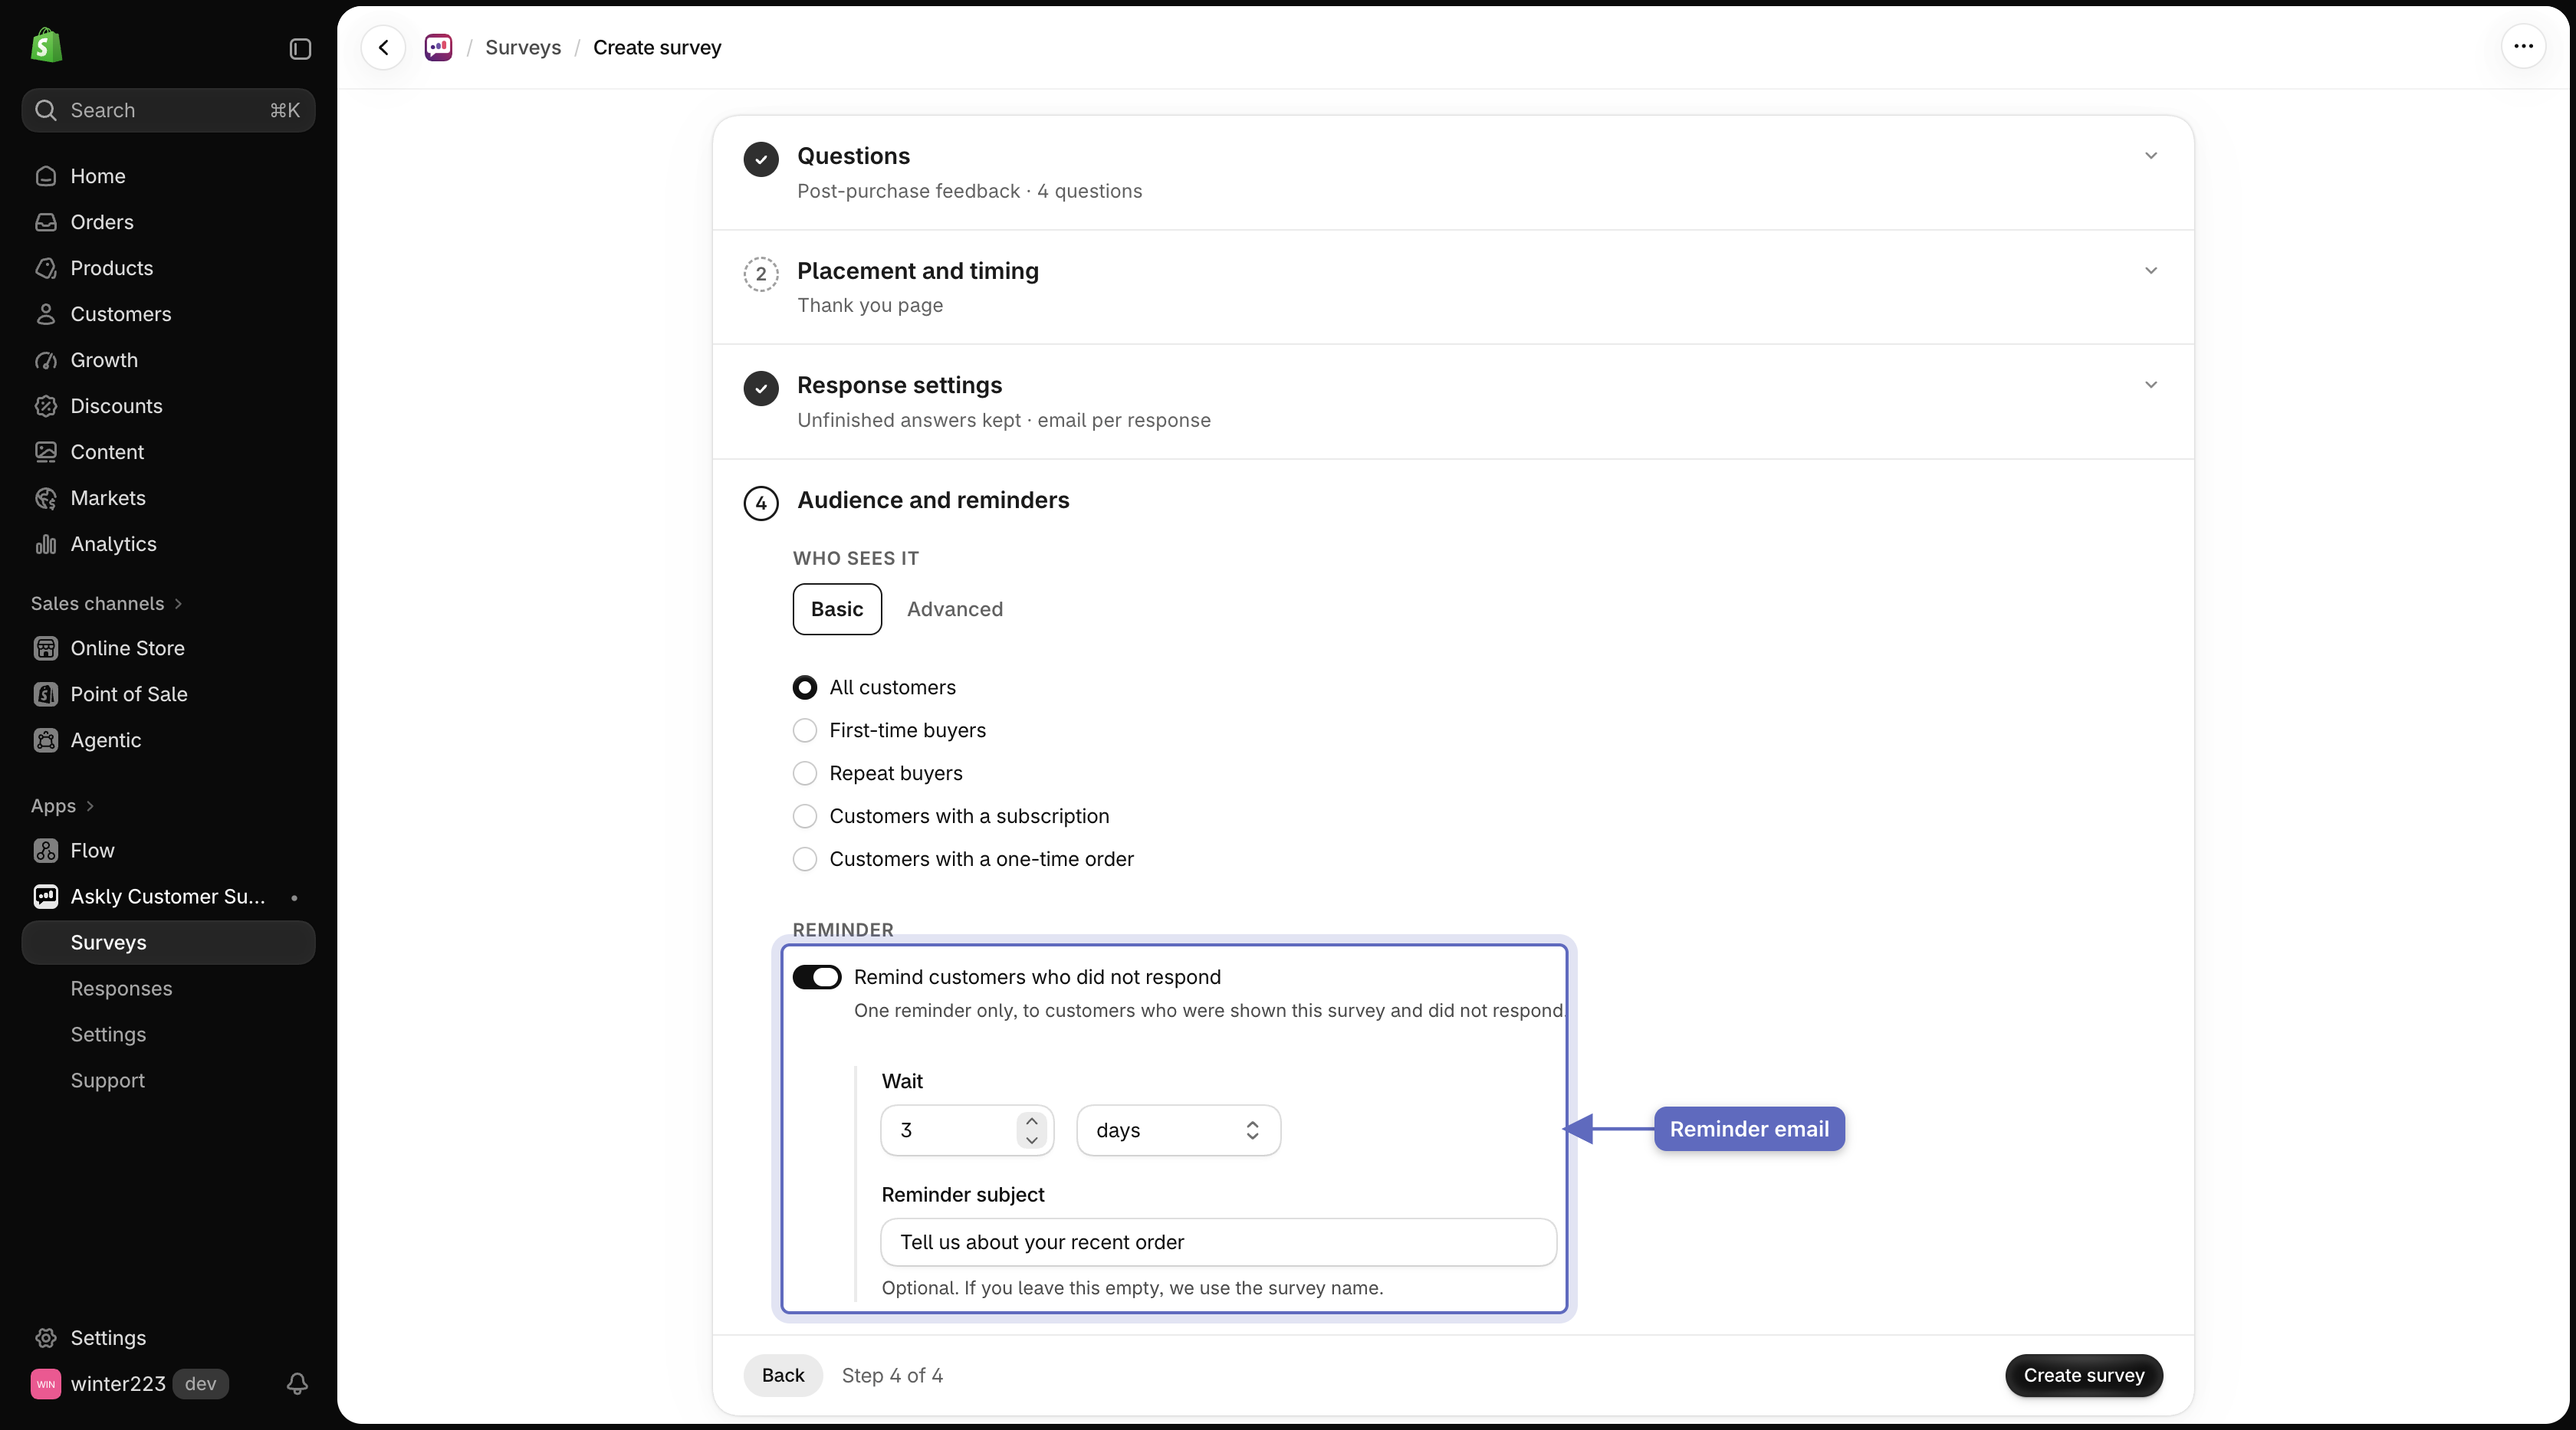The image size is (2576, 1430).
Task: Click the Askly app icon in breadcrumb
Action: pyautogui.click(x=438, y=47)
